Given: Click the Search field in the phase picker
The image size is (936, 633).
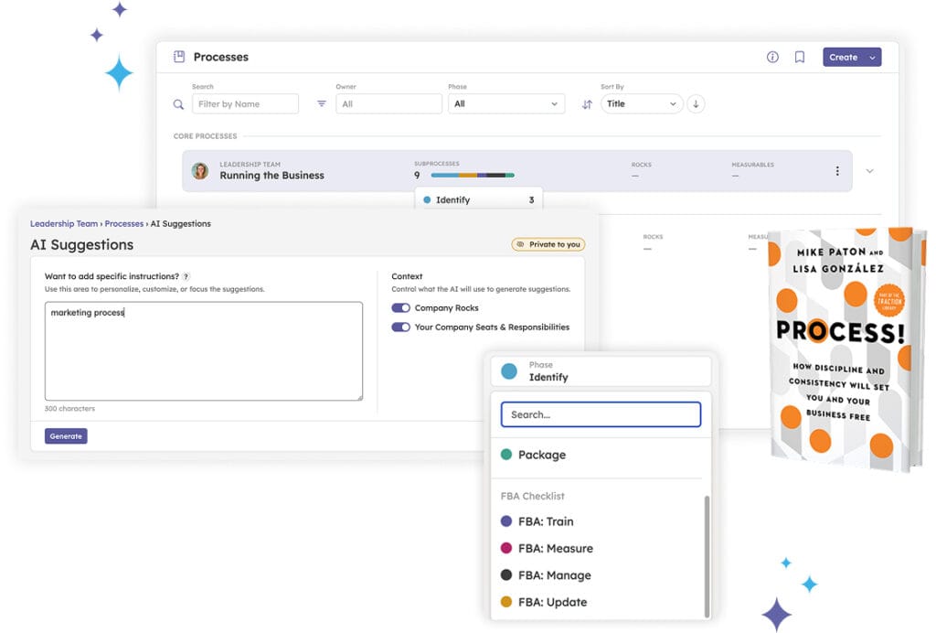Looking at the screenshot, I should (x=601, y=414).
